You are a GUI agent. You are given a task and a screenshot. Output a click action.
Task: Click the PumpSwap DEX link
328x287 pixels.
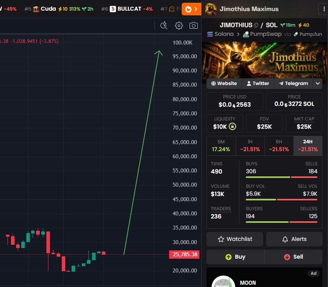click(x=262, y=34)
